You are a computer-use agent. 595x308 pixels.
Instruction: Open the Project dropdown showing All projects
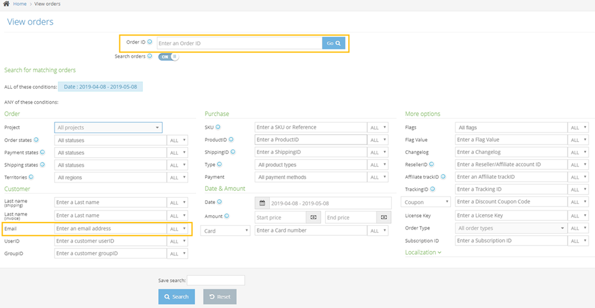pos(108,127)
